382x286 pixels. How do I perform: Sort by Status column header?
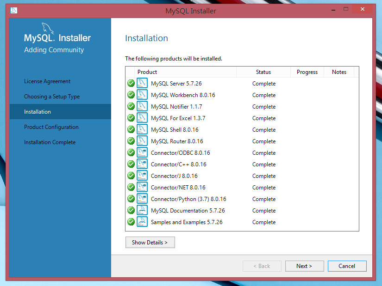[263, 72]
